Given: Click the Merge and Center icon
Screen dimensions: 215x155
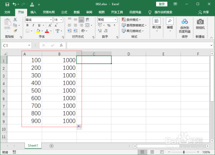Looking at the screenshot, I should [x=87, y=25].
